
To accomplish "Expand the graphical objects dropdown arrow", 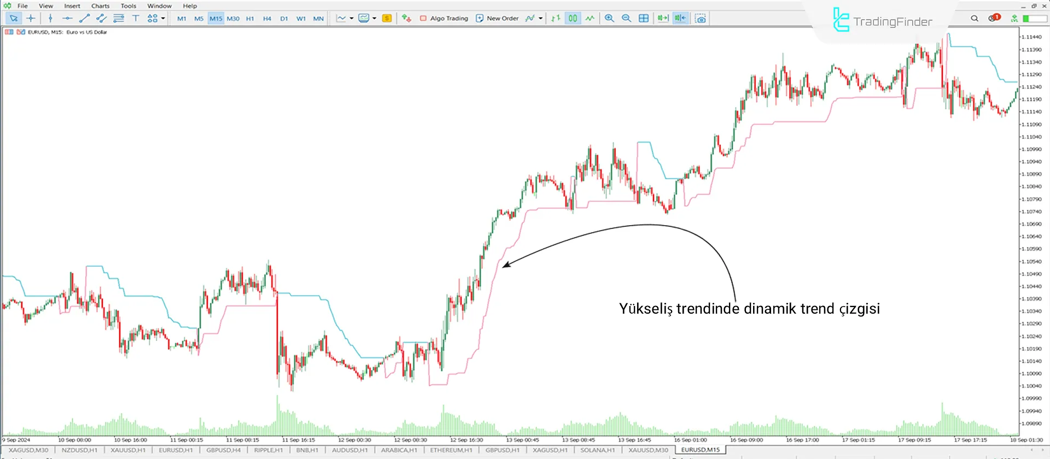I will pos(163,19).
